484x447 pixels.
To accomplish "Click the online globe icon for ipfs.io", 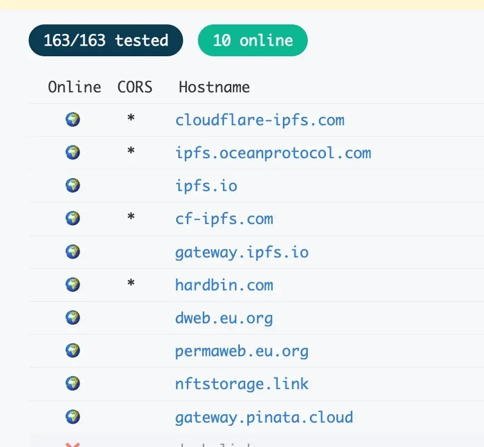I will click(x=73, y=185).
